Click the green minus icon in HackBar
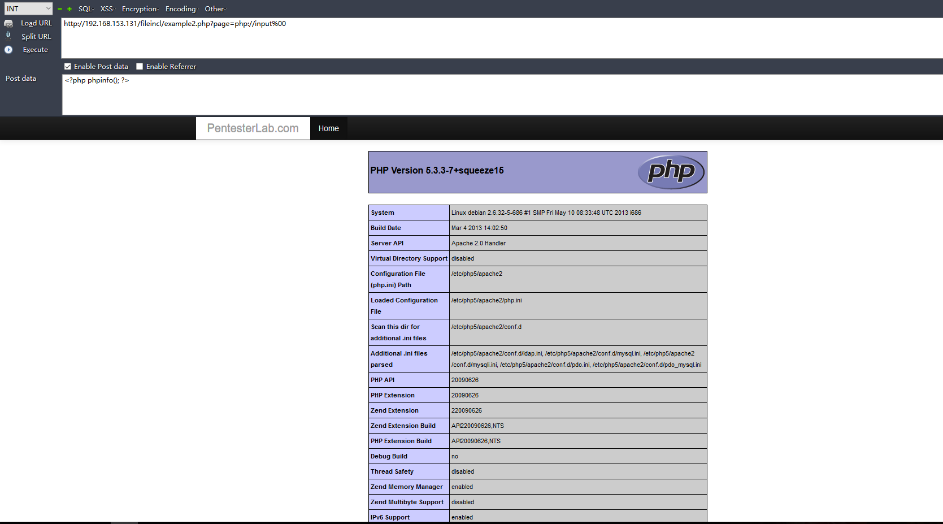This screenshot has width=943, height=524. 60,9
